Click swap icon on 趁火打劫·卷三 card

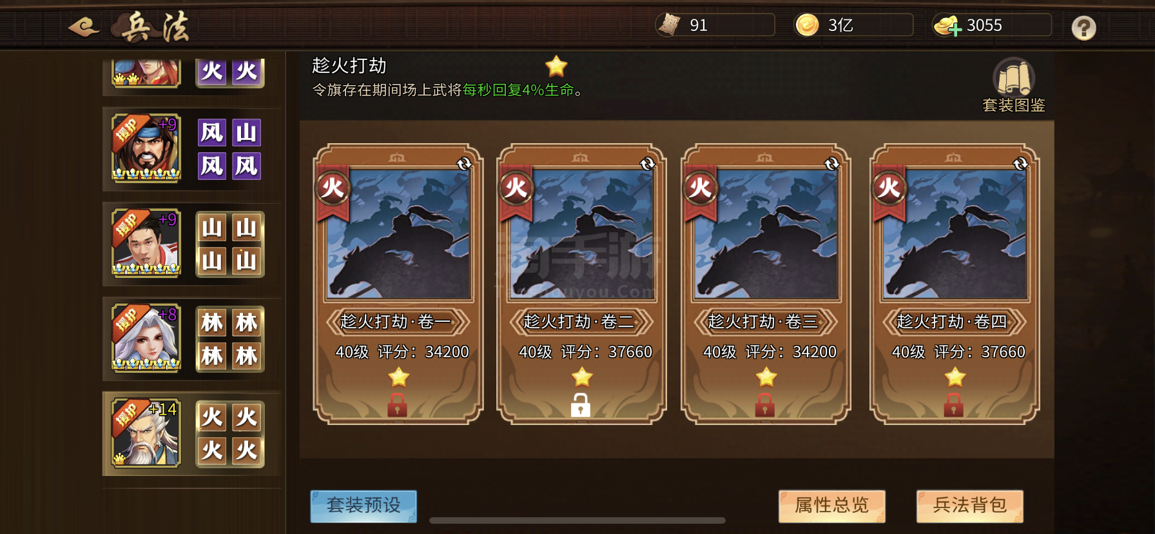coord(832,164)
